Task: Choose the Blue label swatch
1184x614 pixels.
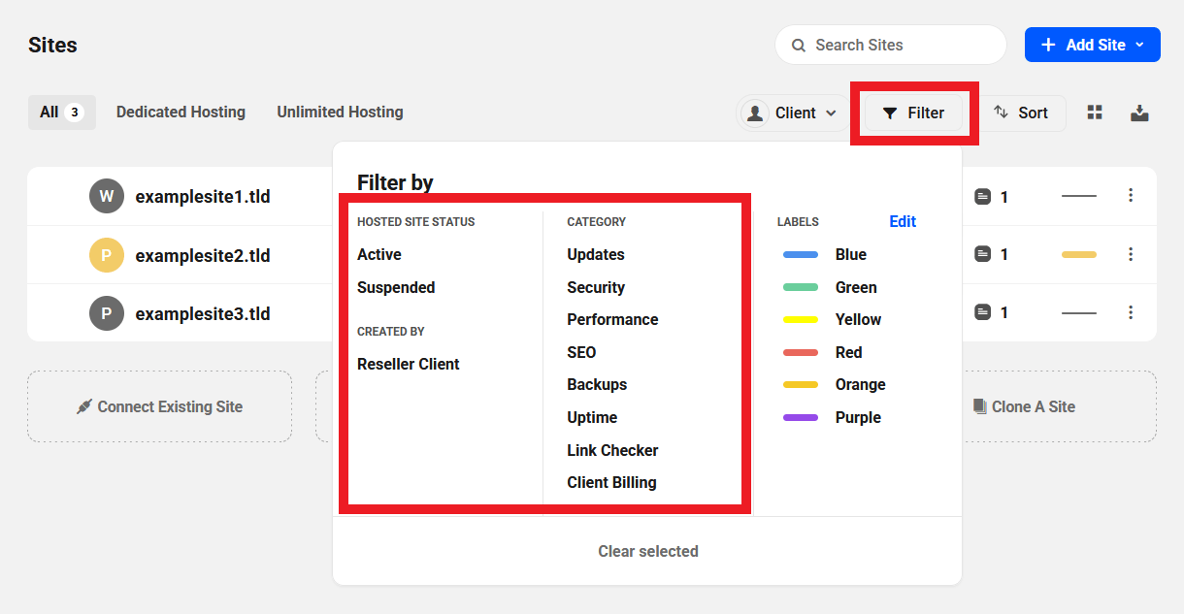Action: [801, 254]
